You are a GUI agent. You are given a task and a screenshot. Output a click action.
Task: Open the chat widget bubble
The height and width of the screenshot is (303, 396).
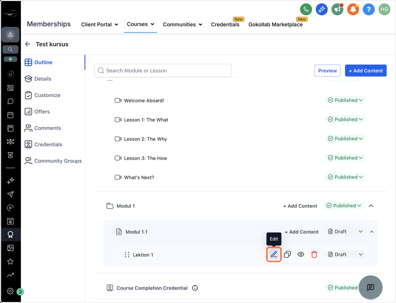(x=371, y=287)
